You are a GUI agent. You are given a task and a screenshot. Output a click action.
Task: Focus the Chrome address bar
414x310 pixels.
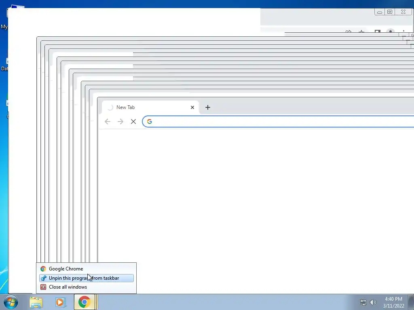[x=278, y=121]
